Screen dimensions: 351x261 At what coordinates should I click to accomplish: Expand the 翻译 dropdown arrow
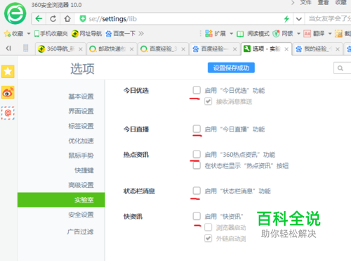(330, 34)
